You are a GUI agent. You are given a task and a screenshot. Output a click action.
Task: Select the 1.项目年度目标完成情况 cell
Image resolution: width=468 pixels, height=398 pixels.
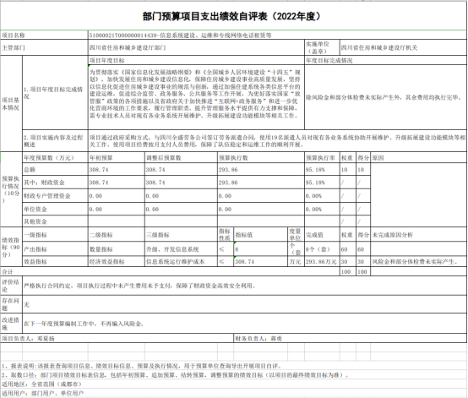[55, 93]
